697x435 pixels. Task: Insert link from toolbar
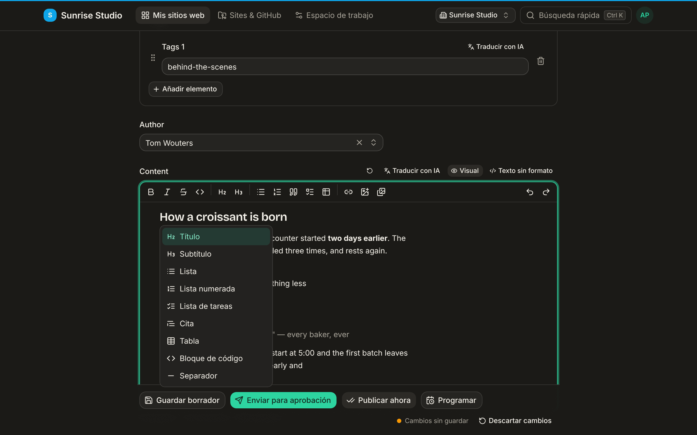(x=348, y=192)
